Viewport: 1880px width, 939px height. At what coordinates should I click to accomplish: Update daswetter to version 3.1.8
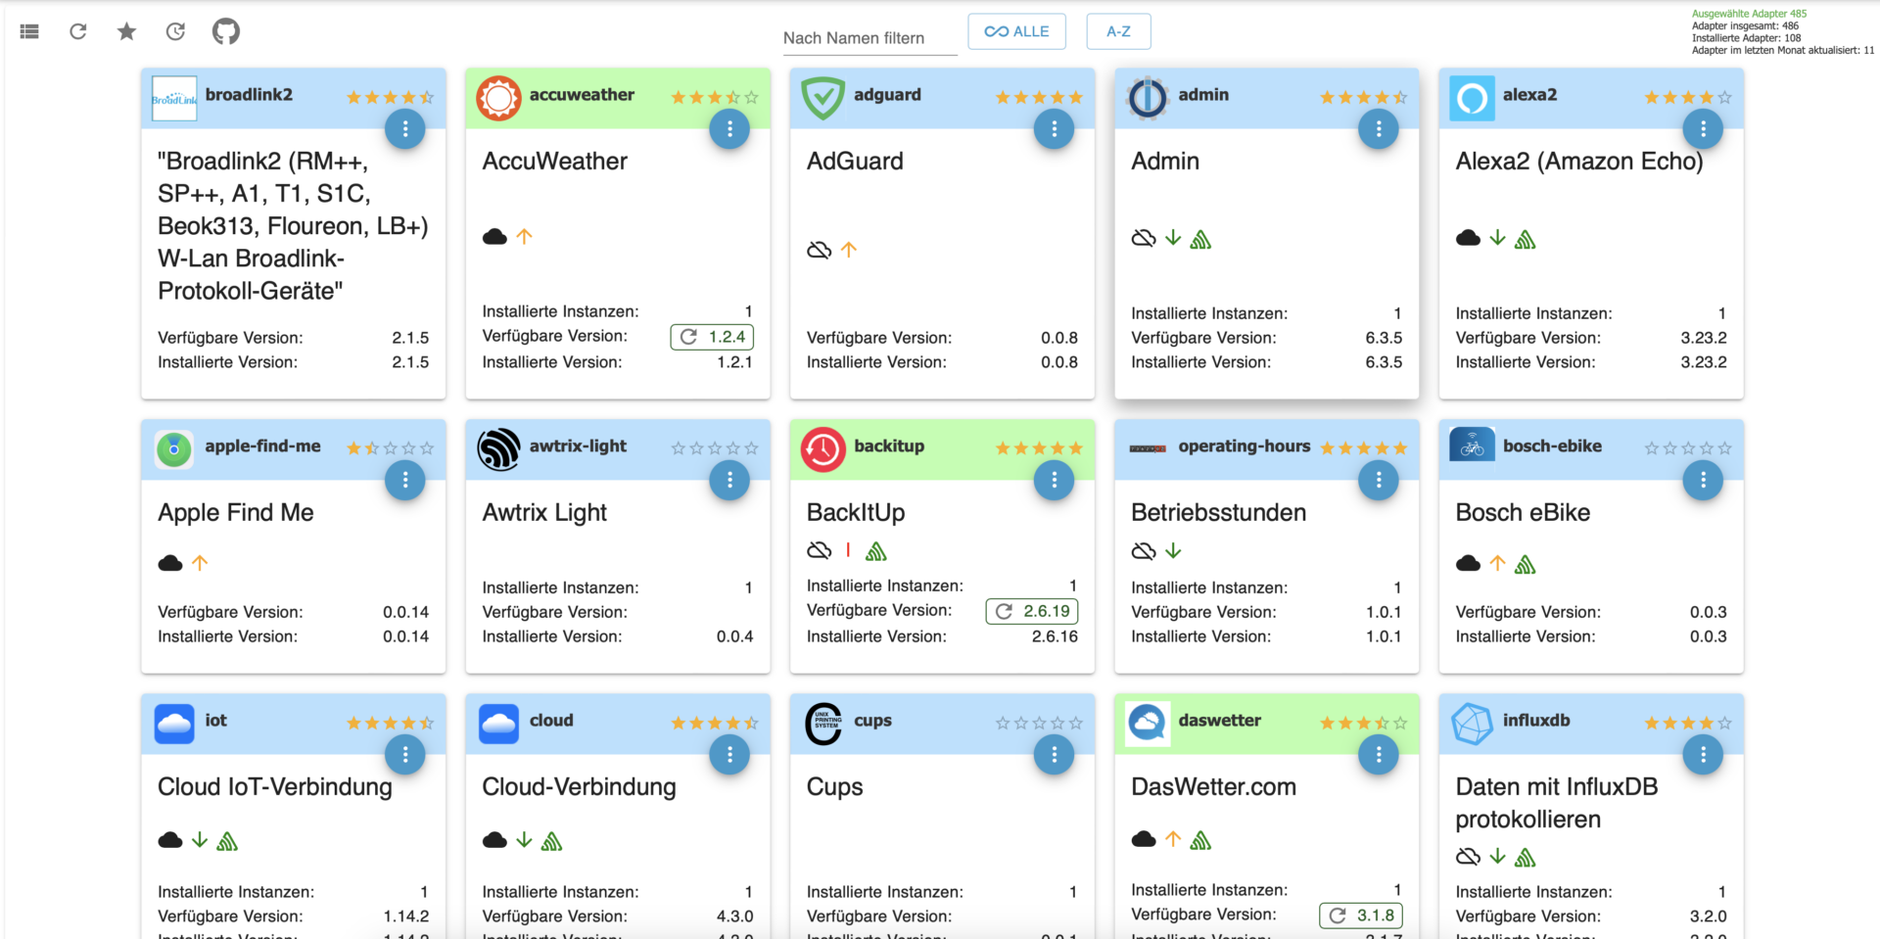1361,916
